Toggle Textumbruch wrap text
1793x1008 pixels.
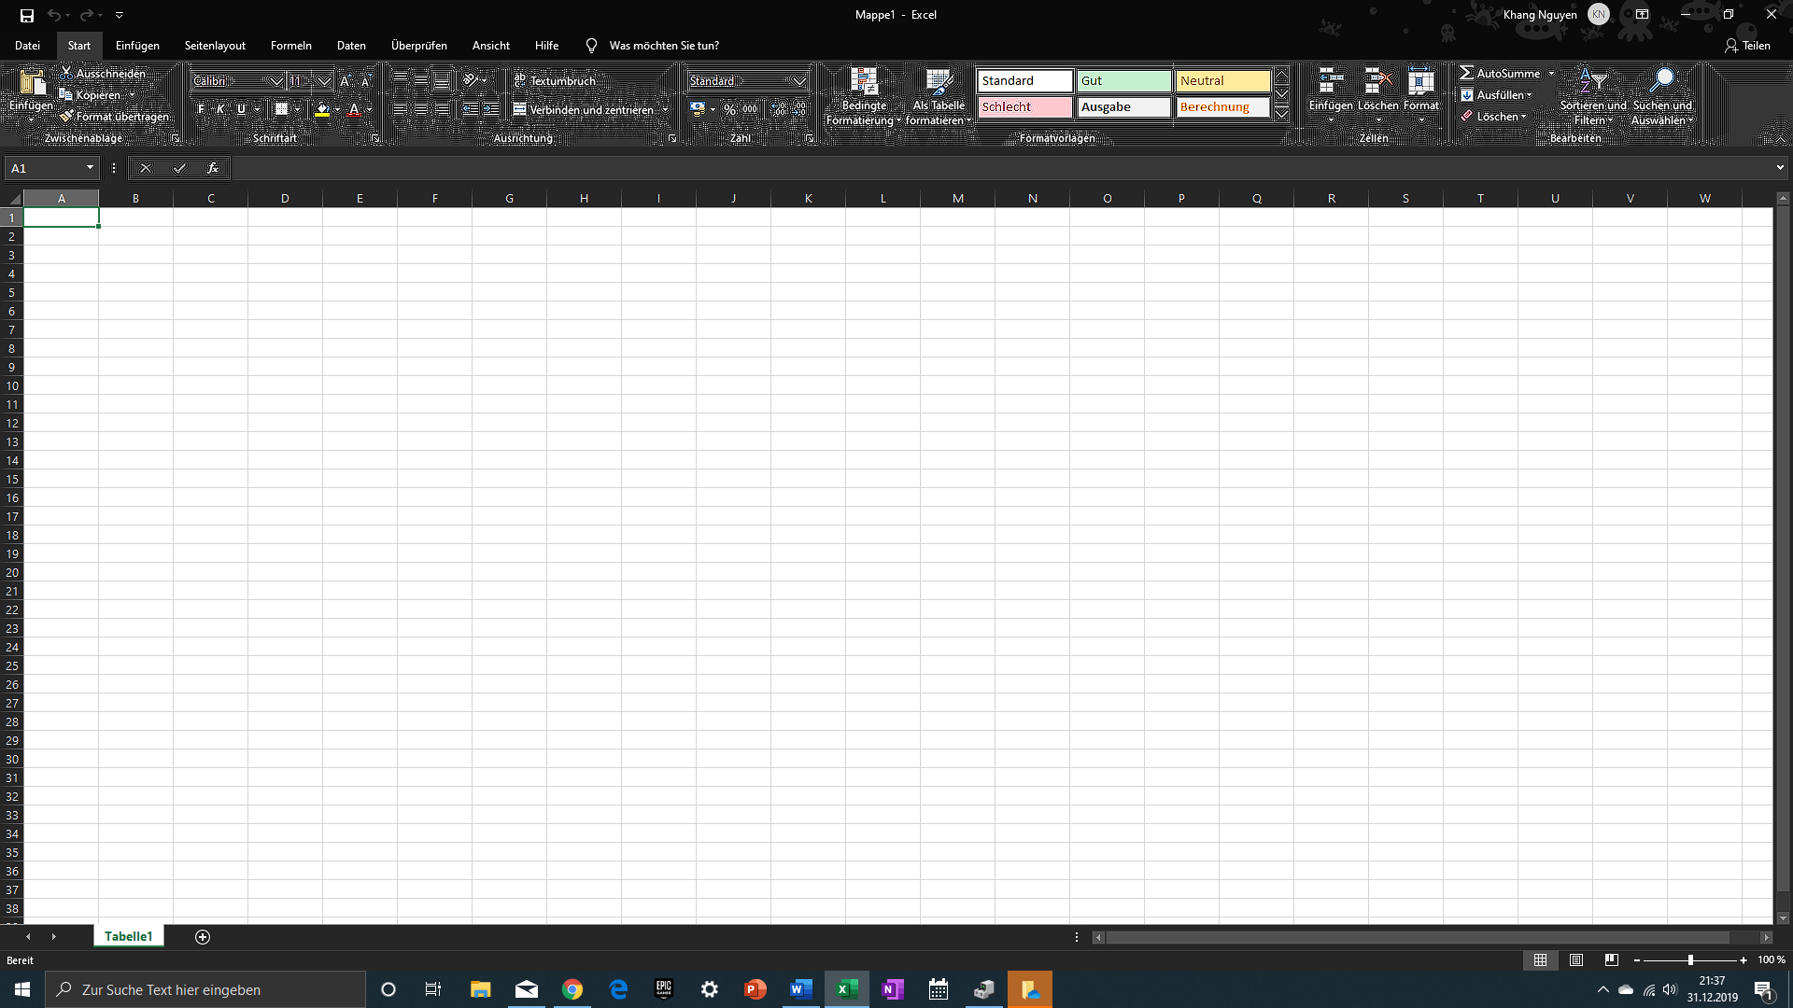(554, 81)
